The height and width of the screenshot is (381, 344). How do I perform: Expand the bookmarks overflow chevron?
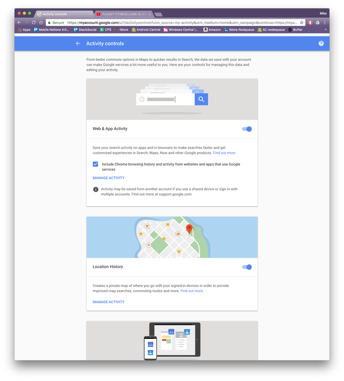click(326, 30)
